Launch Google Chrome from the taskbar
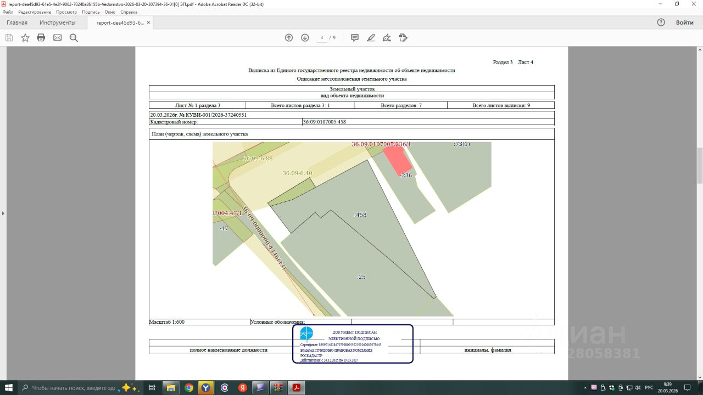The image size is (703, 395). coord(188,387)
